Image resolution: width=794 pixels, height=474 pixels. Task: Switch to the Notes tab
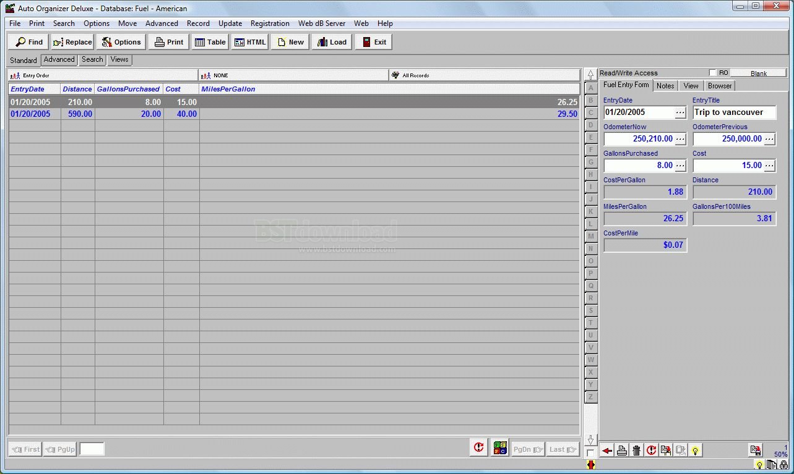point(665,86)
